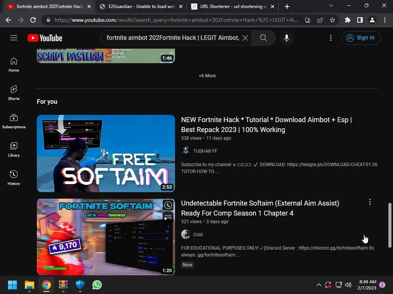The height and width of the screenshot is (294, 393).
Task: Click the Sign in button
Action: pyautogui.click(x=361, y=38)
